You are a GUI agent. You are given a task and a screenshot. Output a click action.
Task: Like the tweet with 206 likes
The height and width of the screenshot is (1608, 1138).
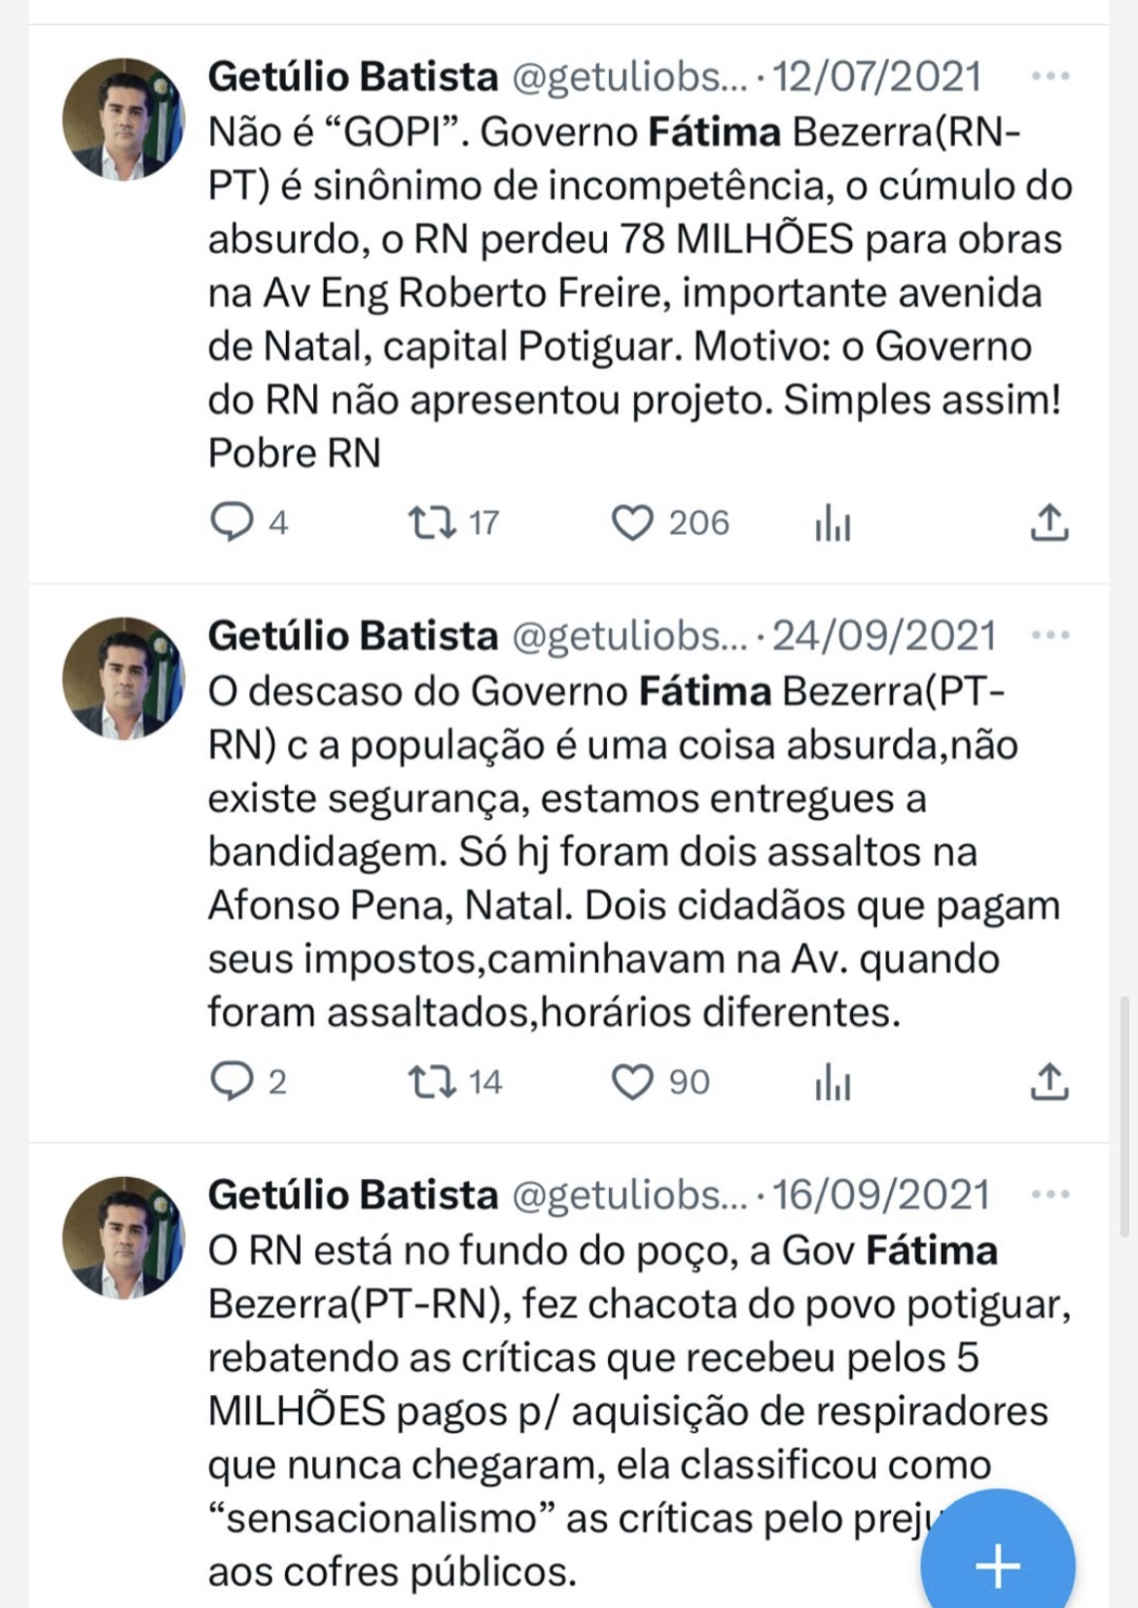tap(632, 522)
